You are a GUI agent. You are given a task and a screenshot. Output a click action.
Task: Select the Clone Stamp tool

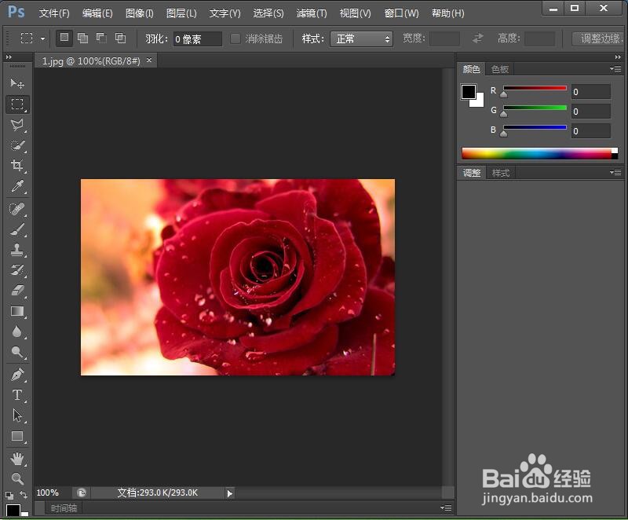coord(16,250)
